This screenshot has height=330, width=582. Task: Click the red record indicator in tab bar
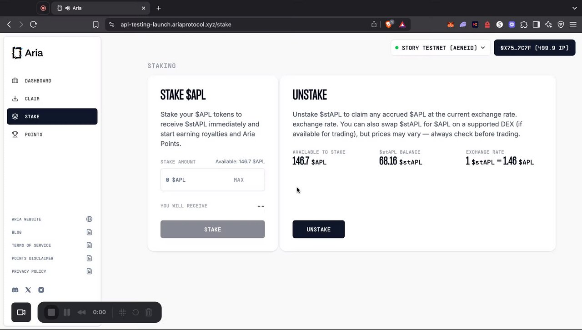click(43, 8)
